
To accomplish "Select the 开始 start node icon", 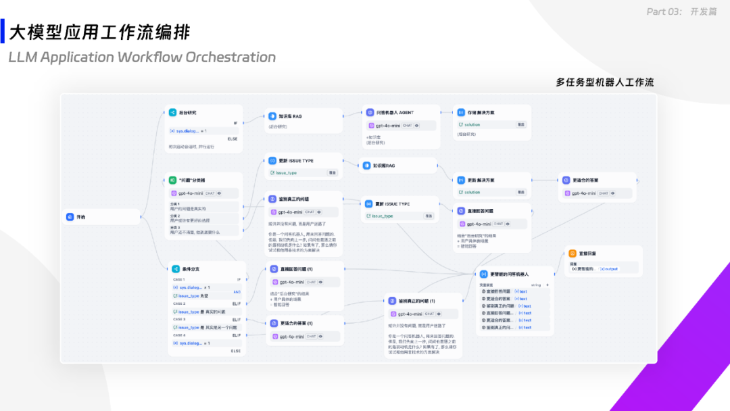I will 70,217.
